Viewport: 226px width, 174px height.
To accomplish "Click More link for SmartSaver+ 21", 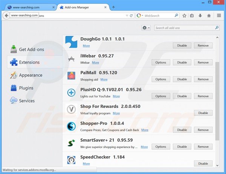I will point(144,147).
